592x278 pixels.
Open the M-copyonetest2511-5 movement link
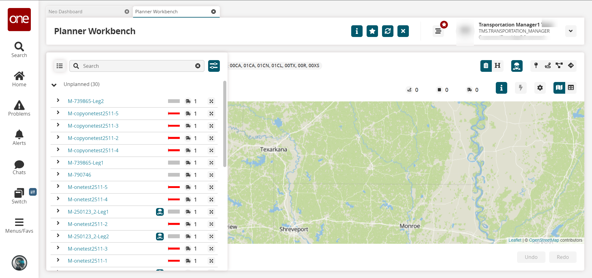coord(93,113)
